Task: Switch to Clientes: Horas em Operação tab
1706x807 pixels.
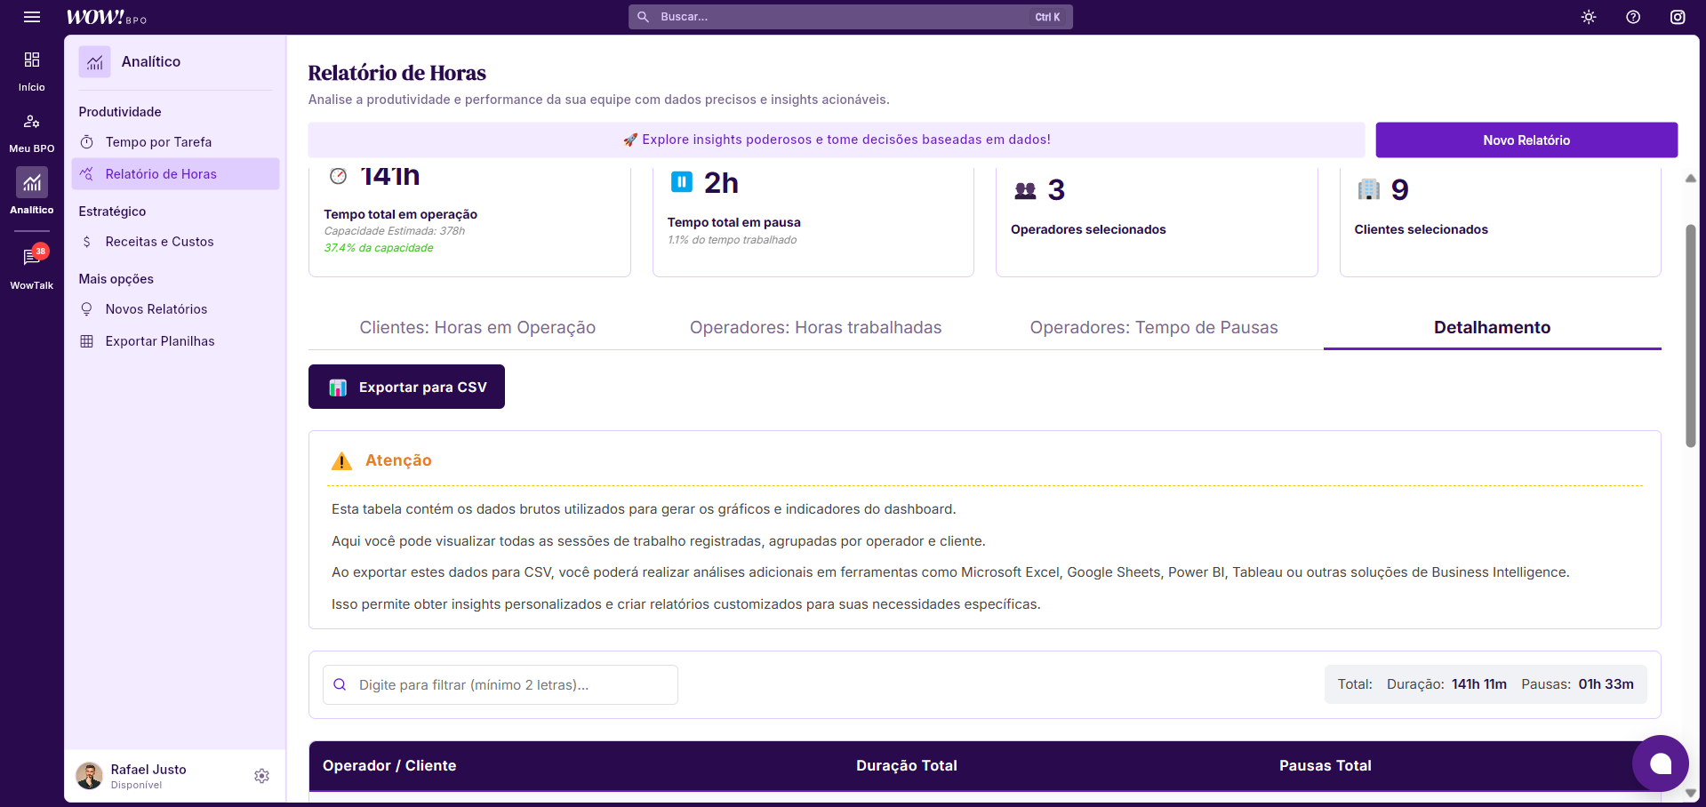Action: click(477, 328)
